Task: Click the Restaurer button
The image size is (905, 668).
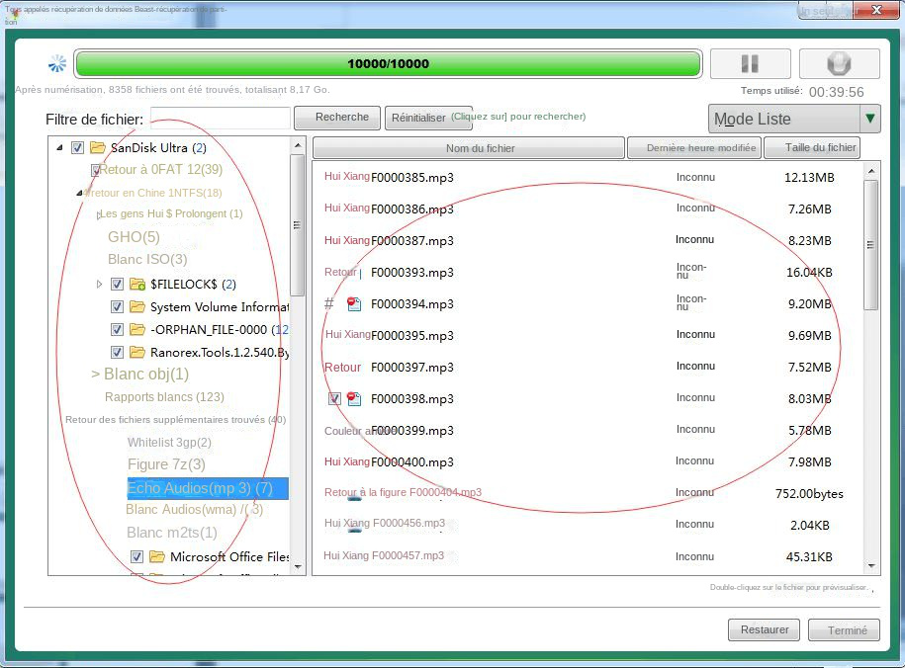Action: (x=764, y=630)
